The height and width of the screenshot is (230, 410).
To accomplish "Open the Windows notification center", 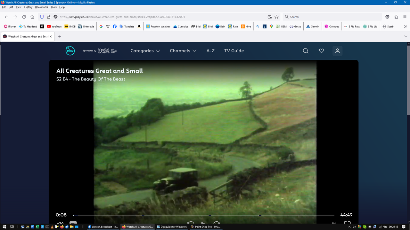I will click(404, 227).
